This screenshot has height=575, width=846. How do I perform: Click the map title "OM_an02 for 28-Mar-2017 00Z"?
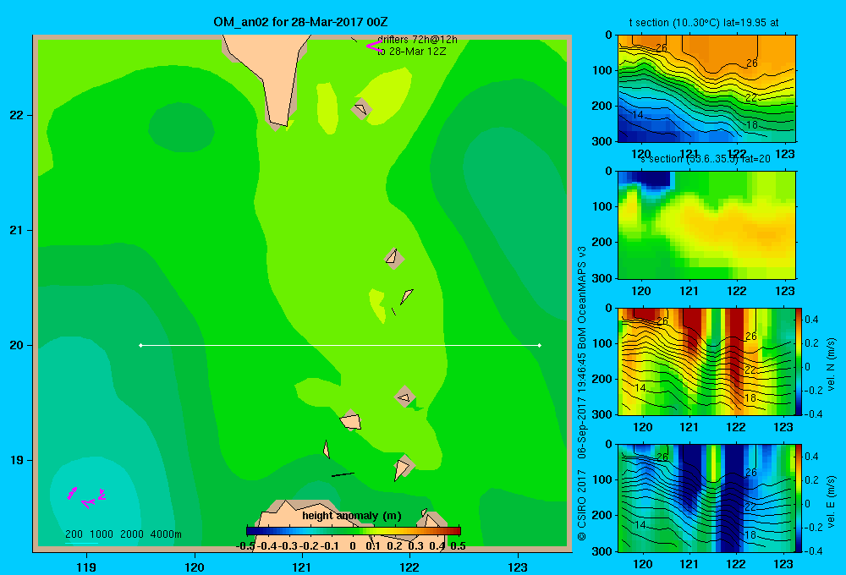point(300,22)
